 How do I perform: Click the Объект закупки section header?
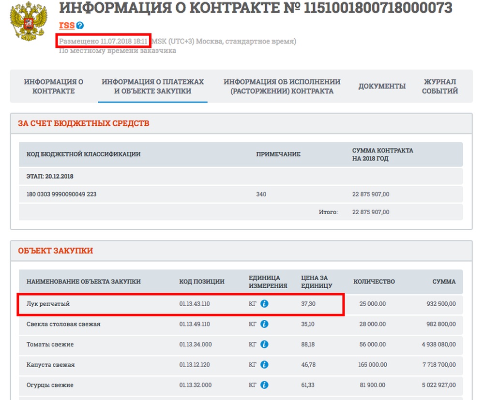coord(56,251)
